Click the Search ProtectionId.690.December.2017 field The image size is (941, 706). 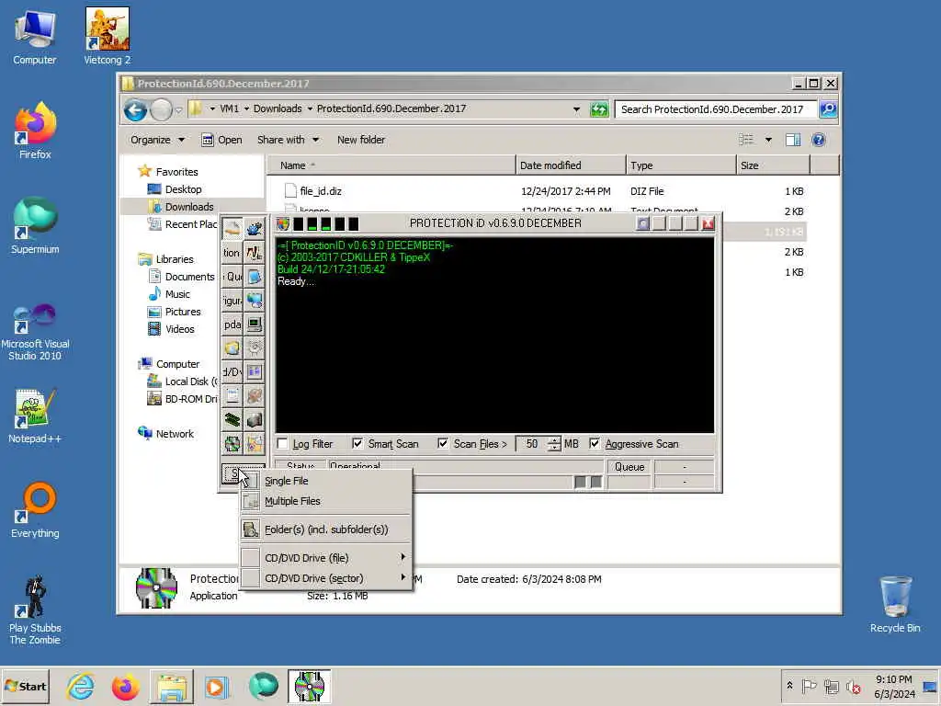[x=716, y=109]
